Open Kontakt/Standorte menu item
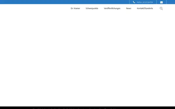The image size is (175, 109). 145,8
